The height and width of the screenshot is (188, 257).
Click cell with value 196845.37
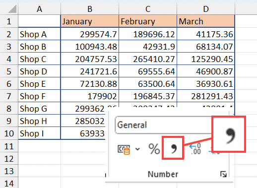point(148,96)
